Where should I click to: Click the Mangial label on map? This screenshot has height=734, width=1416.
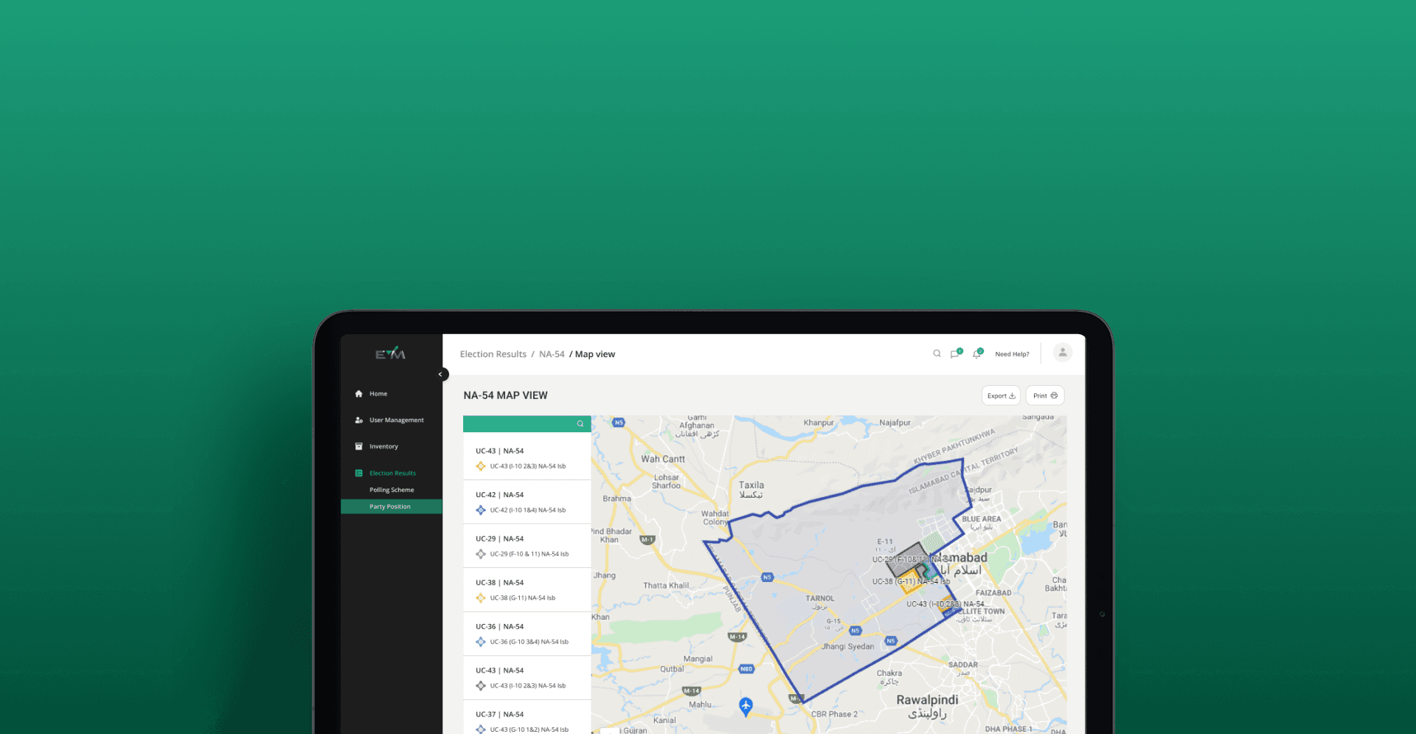tap(698, 659)
